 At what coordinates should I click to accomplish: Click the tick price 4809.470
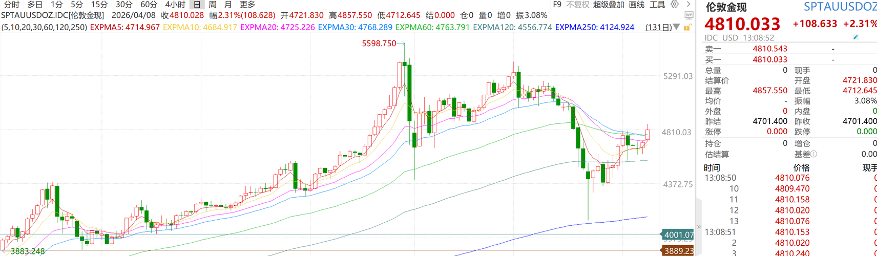[792, 189]
